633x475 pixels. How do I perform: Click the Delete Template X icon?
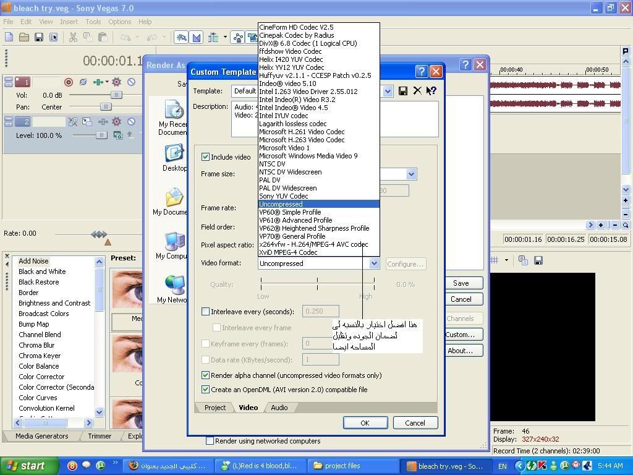(417, 91)
